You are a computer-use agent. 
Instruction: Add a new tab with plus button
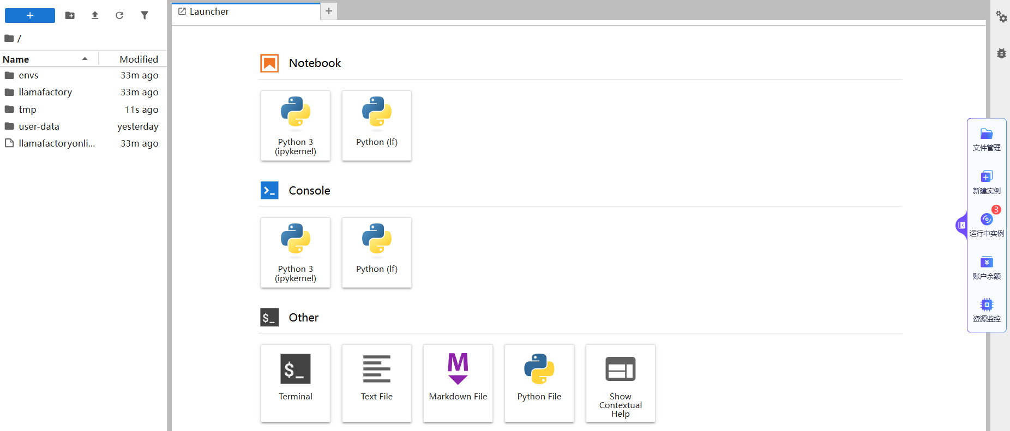coord(329,11)
